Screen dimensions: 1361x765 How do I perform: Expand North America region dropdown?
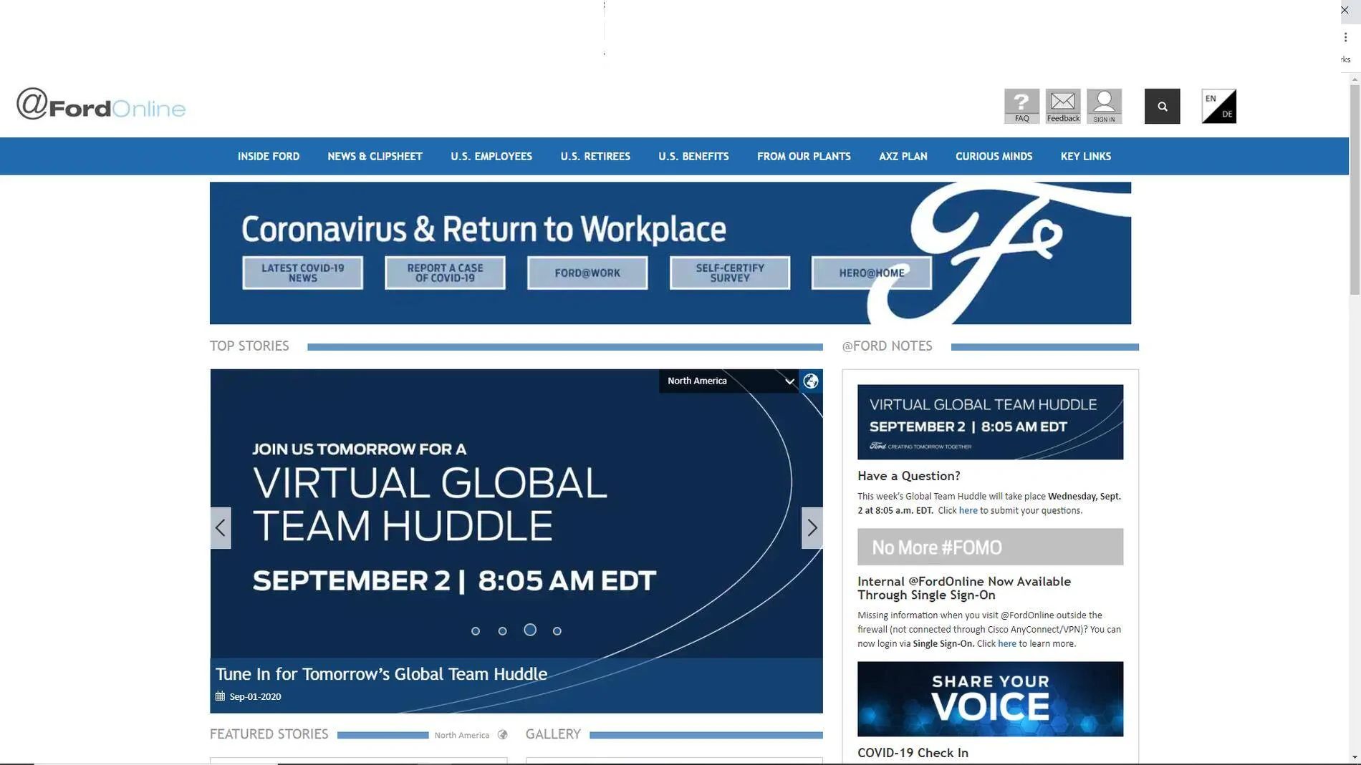(728, 381)
